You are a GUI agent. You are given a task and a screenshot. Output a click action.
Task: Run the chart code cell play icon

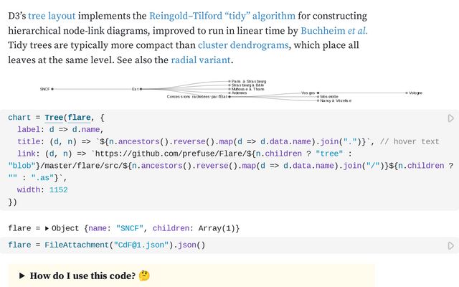pos(451,118)
